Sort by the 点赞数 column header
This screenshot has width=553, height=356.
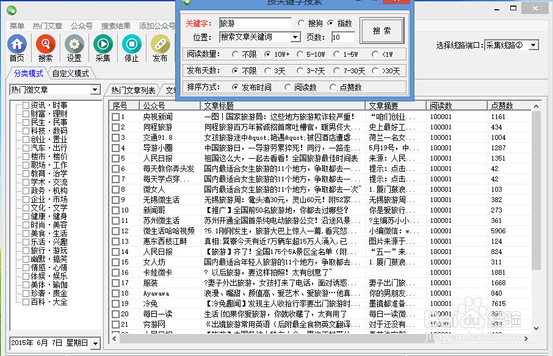pos(509,106)
